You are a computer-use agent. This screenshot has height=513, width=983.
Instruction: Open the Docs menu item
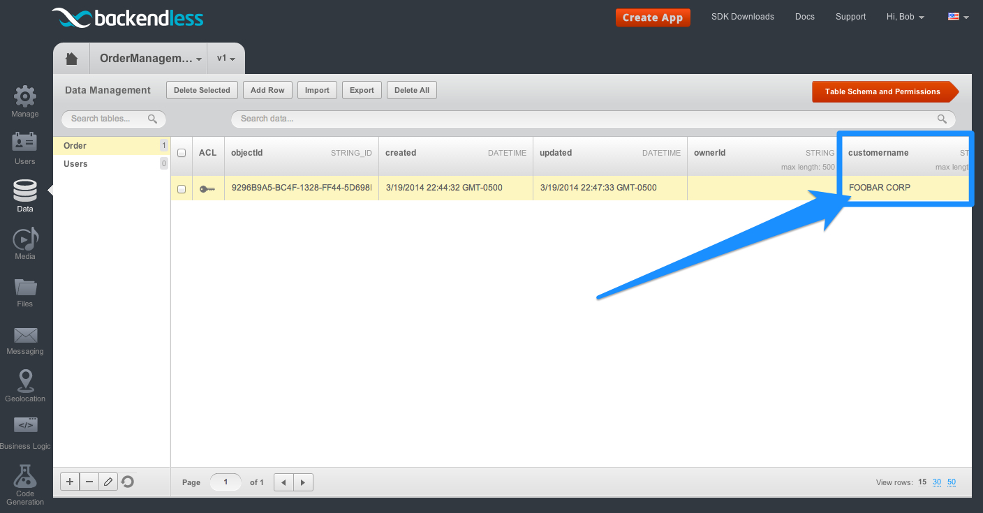(x=805, y=17)
